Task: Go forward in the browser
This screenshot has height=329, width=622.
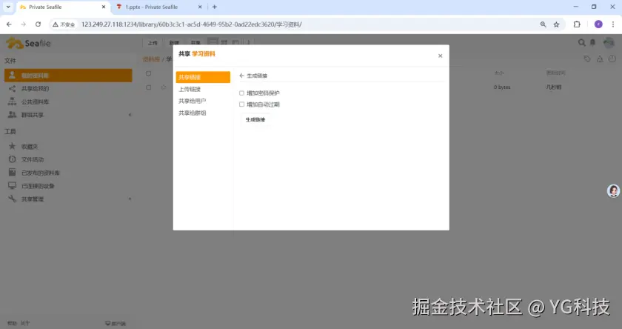Action: 24,24
